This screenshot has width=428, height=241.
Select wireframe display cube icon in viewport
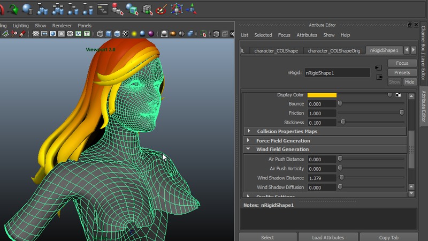[x=100, y=34]
